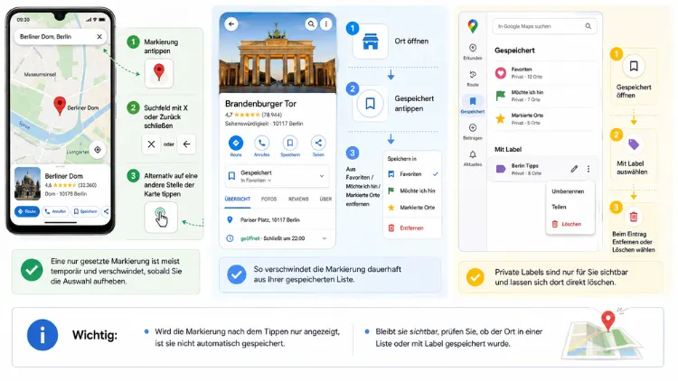Switch to the ÜBERSICHT tab

tap(238, 200)
